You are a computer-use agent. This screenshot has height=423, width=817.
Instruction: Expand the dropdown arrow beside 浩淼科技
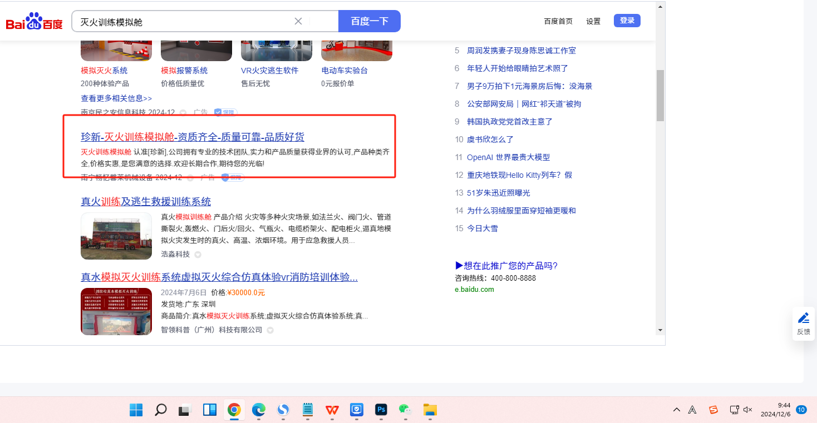pyautogui.click(x=198, y=255)
